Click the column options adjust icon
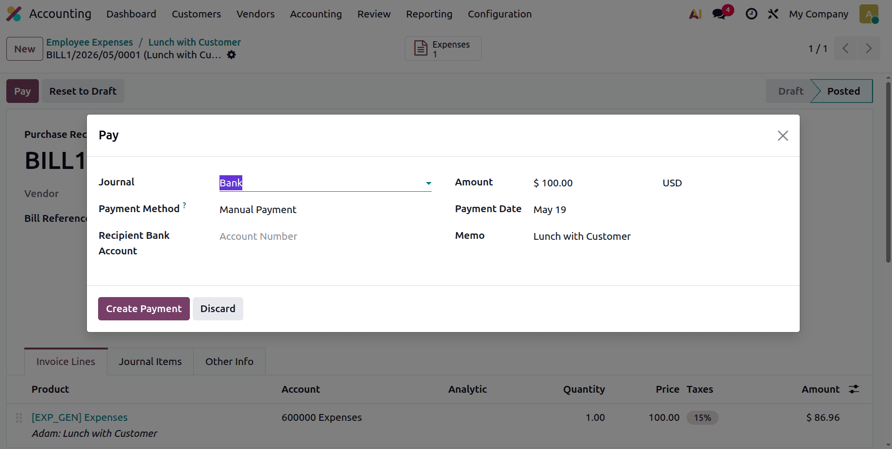 854,389
